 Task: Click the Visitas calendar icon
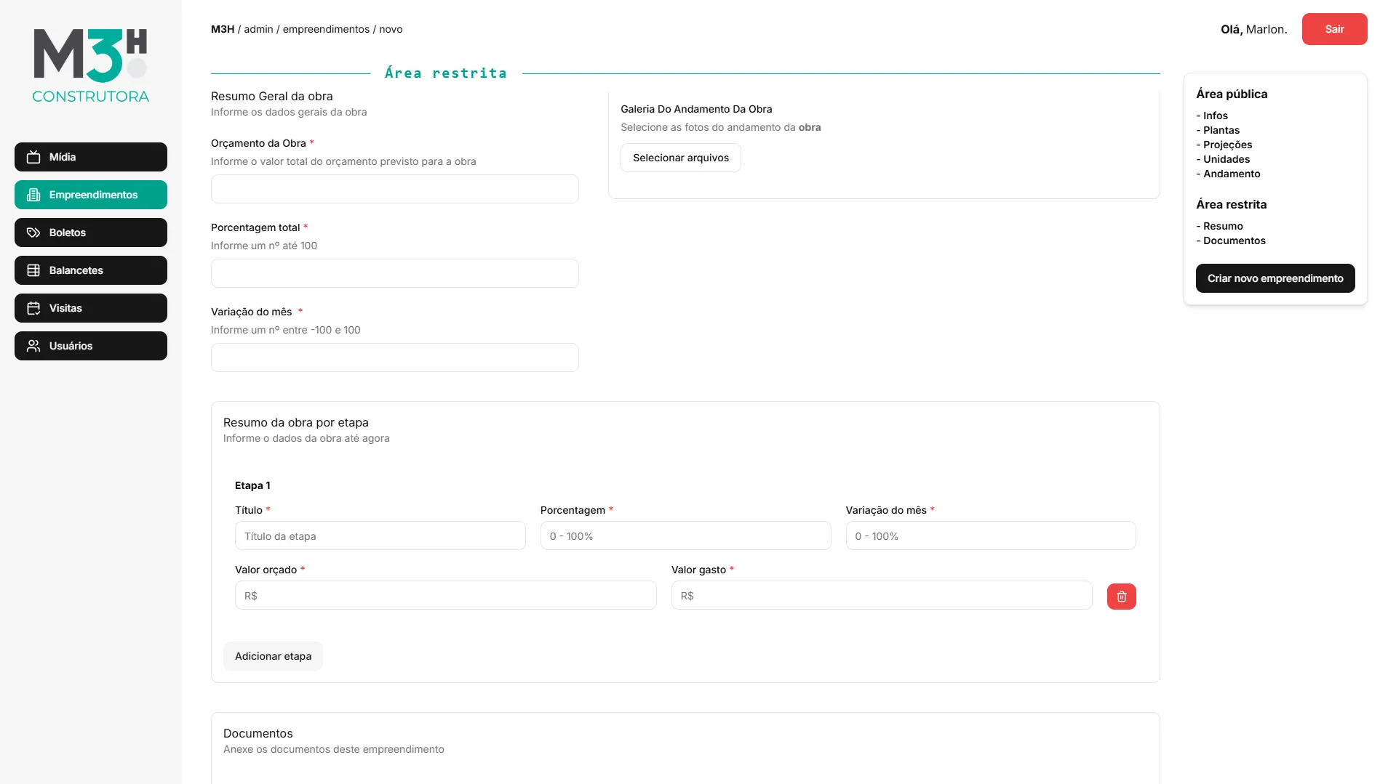pos(33,308)
